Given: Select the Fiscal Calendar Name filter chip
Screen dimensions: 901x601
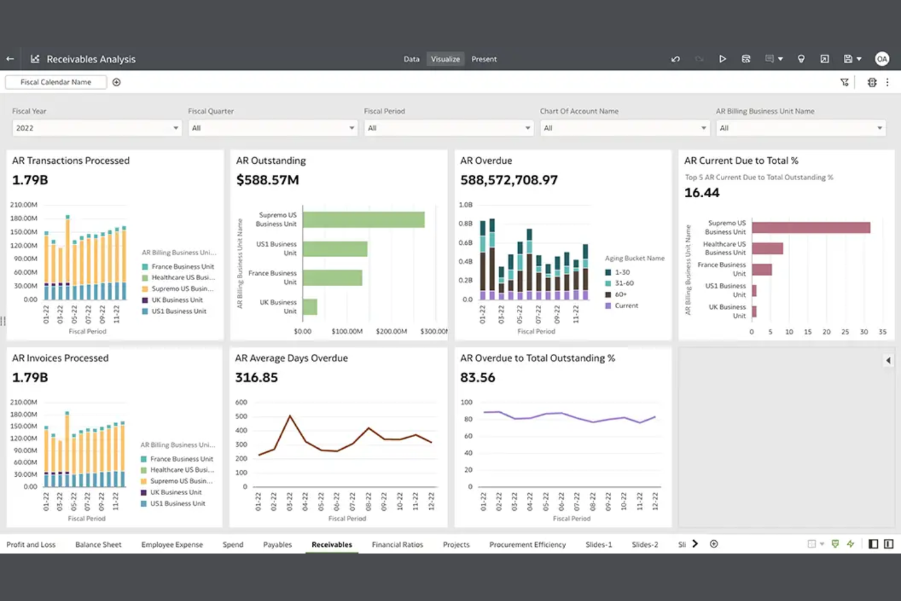Looking at the screenshot, I should (x=56, y=82).
